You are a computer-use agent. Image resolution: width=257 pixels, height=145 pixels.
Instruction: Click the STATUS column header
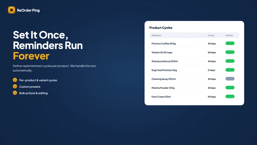(x=229, y=35)
